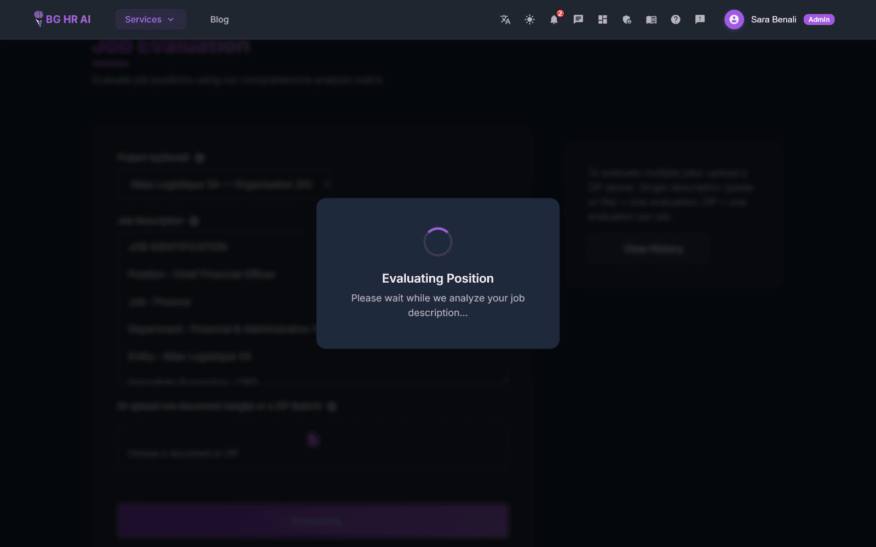Viewport: 876px width, 547px height.
Task: Open Sara Benali profile menu
Action: coord(774,19)
